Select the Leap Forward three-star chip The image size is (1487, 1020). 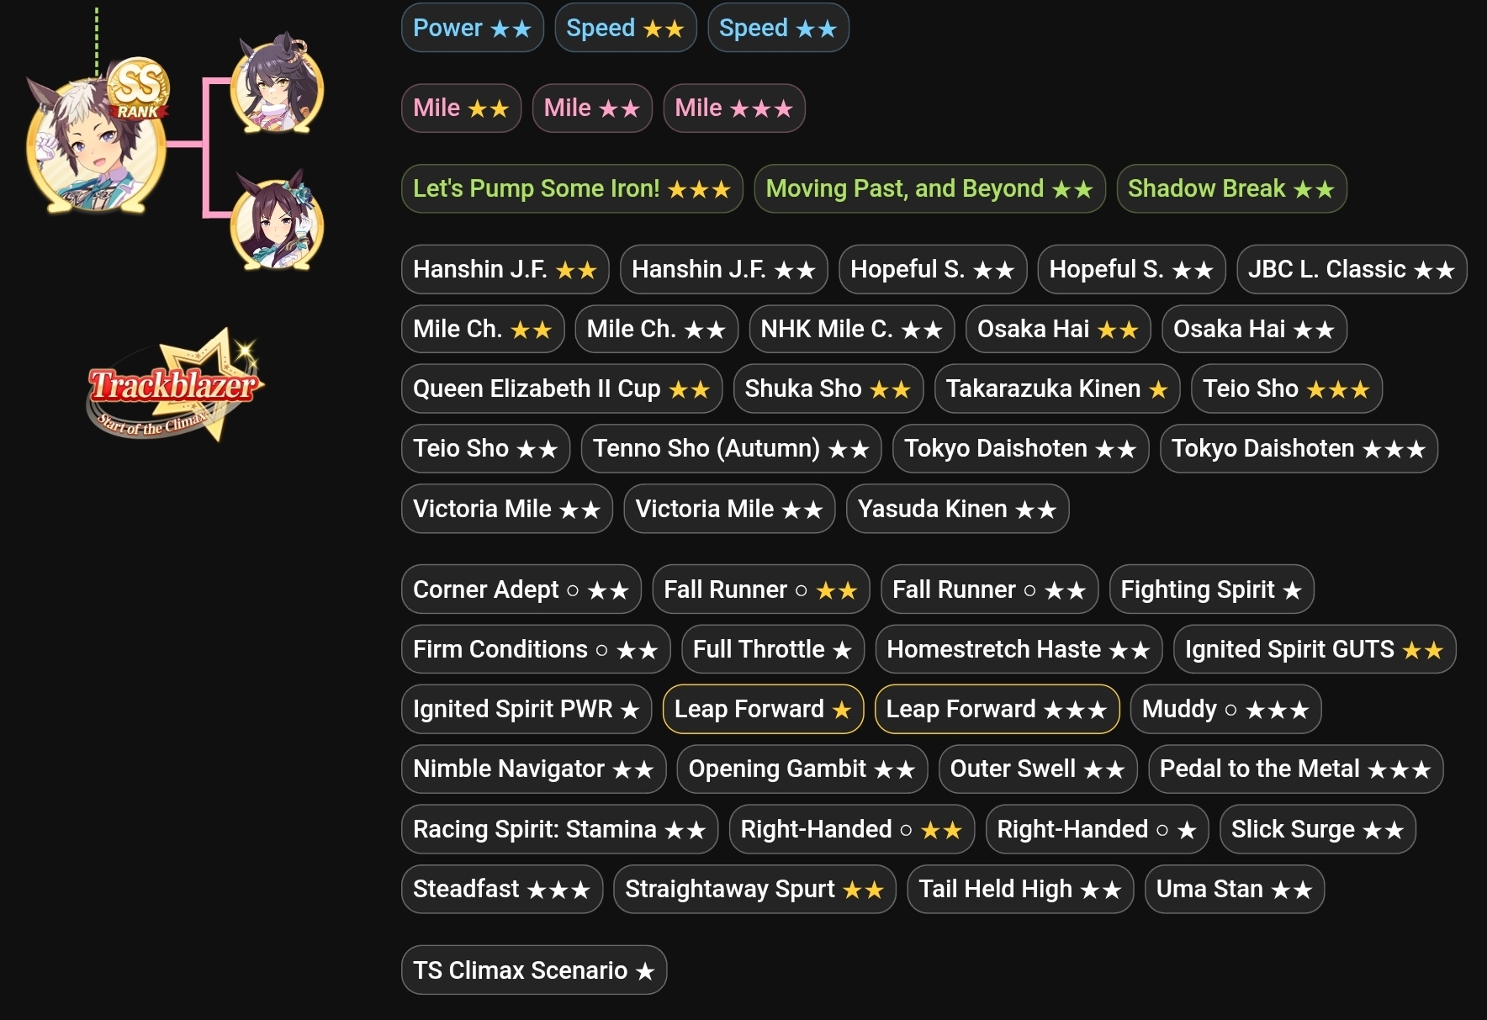tap(998, 709)
